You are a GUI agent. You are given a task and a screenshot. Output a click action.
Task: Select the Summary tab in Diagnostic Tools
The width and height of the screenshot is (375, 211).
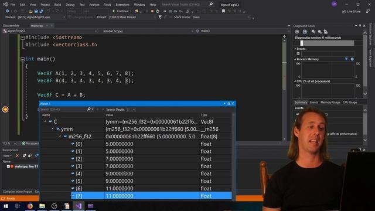point(301,103)
